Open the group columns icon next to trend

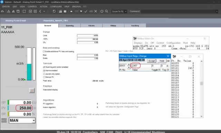(65, 11)
